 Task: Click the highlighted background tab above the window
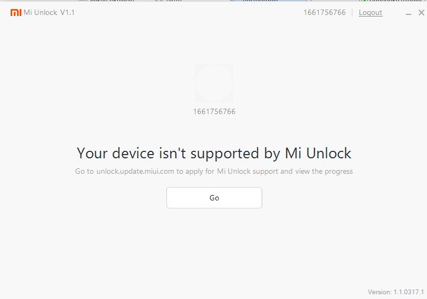coord(270,1)
